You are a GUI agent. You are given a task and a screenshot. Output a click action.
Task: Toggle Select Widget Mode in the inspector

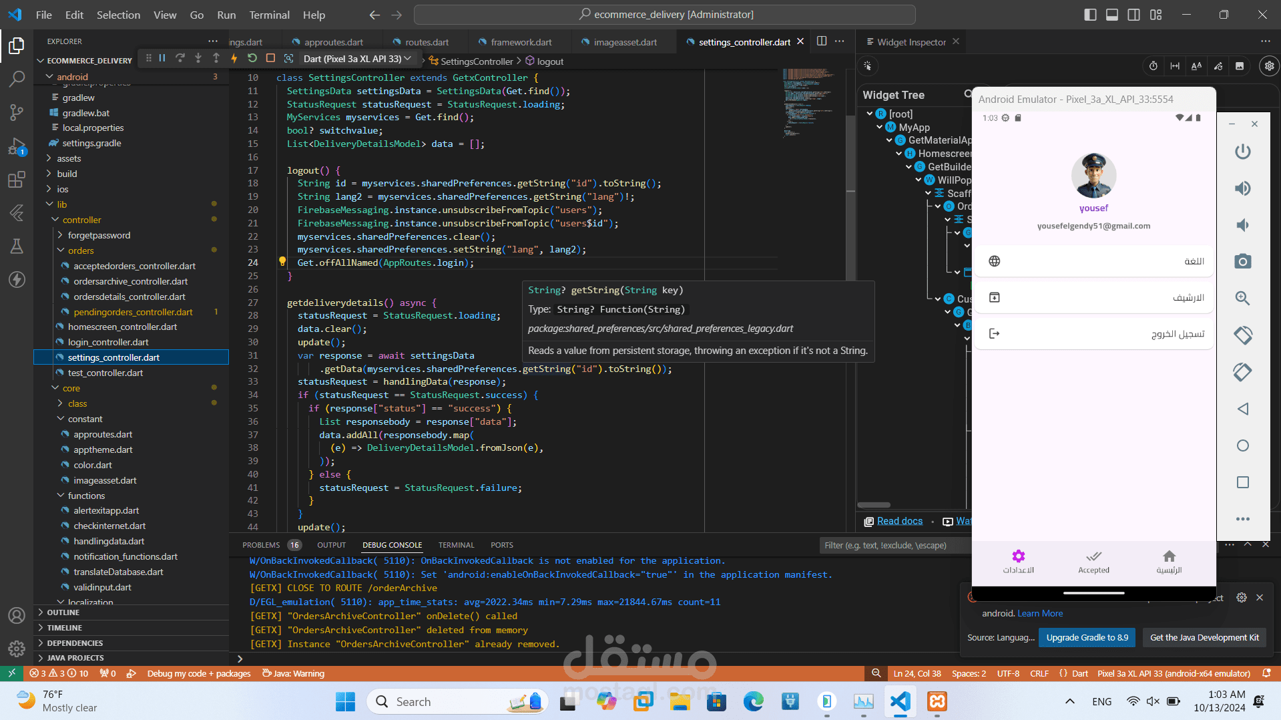click(867, 66)
